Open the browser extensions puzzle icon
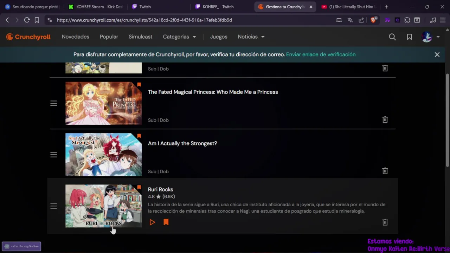Viewport: 450px width, 253px height. pos(407,20)
